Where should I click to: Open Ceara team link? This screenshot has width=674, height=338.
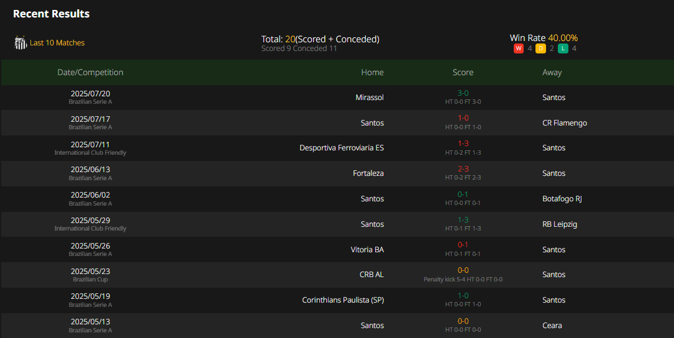(x=552, y=325)
